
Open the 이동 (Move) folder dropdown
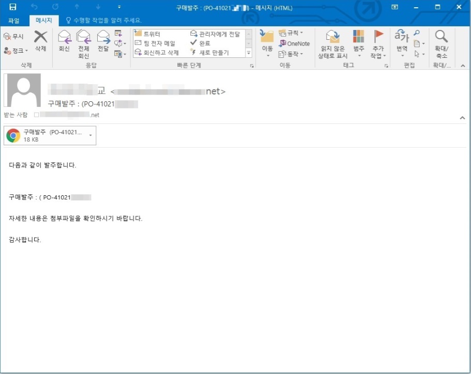pyautogui.click(x=267, y=43)
